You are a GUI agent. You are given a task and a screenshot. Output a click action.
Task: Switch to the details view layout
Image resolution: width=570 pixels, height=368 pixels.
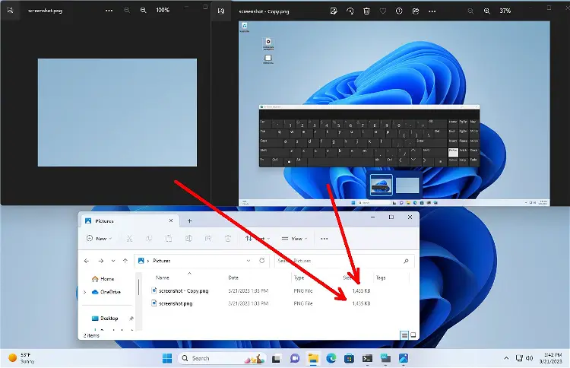point(404,335)
